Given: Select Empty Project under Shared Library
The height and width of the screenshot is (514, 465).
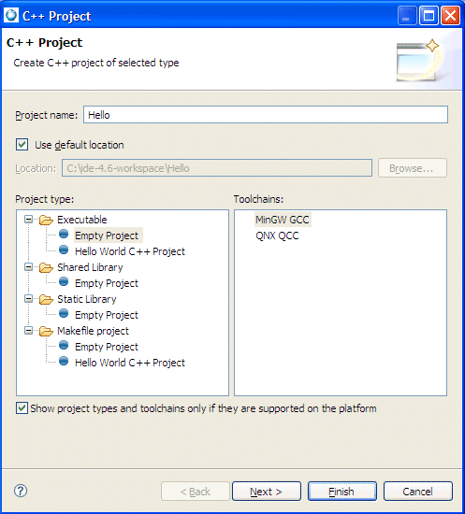Looking at the screenshot, I should pyautogui.click(x=107, y=283).
